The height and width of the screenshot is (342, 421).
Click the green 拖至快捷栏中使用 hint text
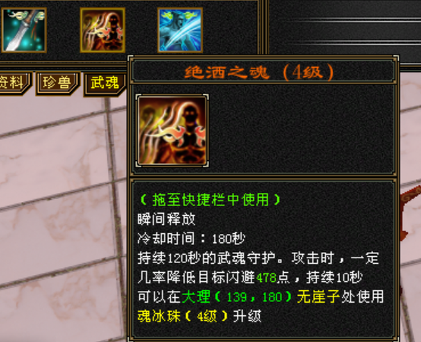click(x=211, y=199)
